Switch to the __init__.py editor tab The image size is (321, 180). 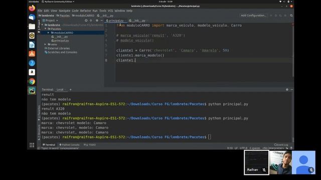[137, 20]
